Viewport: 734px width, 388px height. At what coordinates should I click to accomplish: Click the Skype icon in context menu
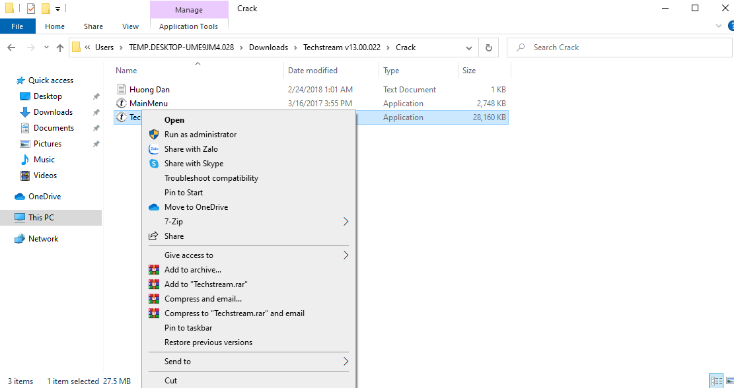pyautogui.click(x=154, y=164)
